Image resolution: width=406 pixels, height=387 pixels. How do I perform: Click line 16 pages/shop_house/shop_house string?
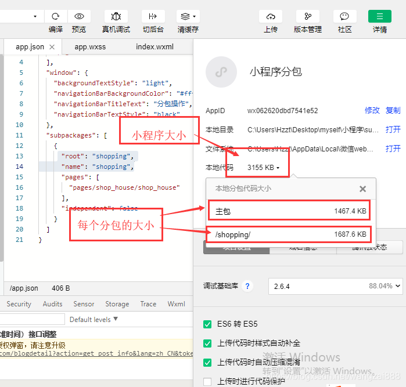point(124,187)
